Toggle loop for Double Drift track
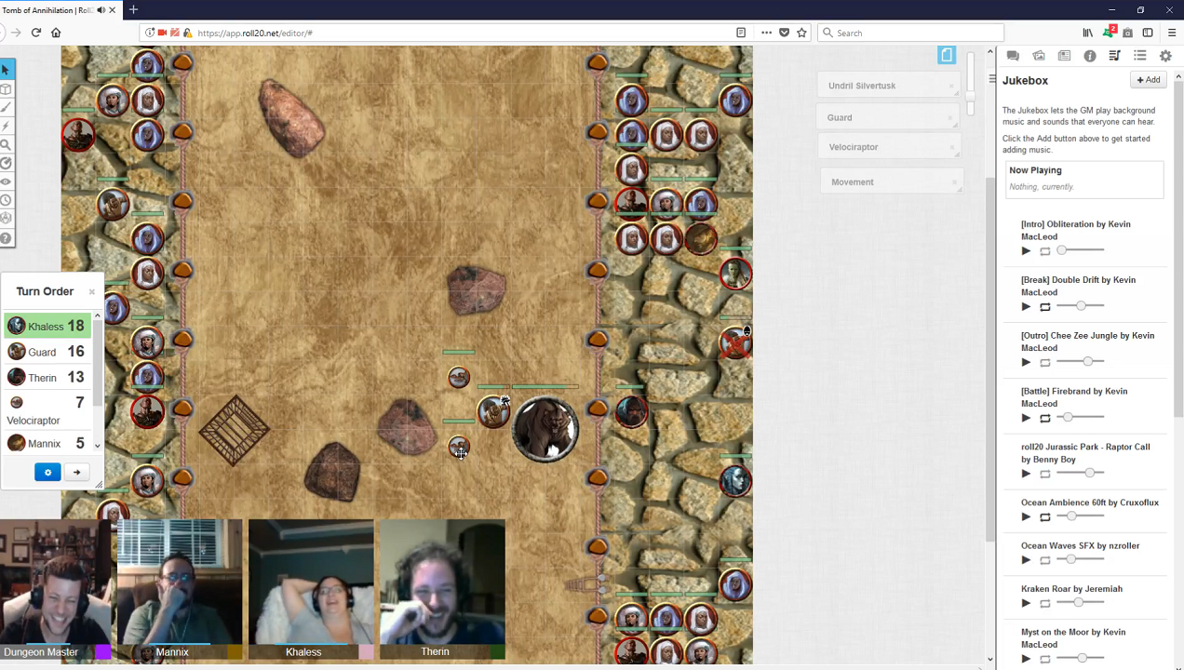This screenshot has width=1184, height=670. click(x=1045, y=307)
